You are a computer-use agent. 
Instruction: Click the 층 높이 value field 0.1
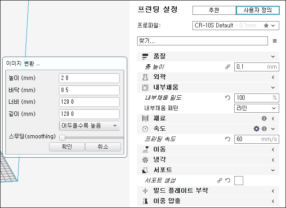257,67
